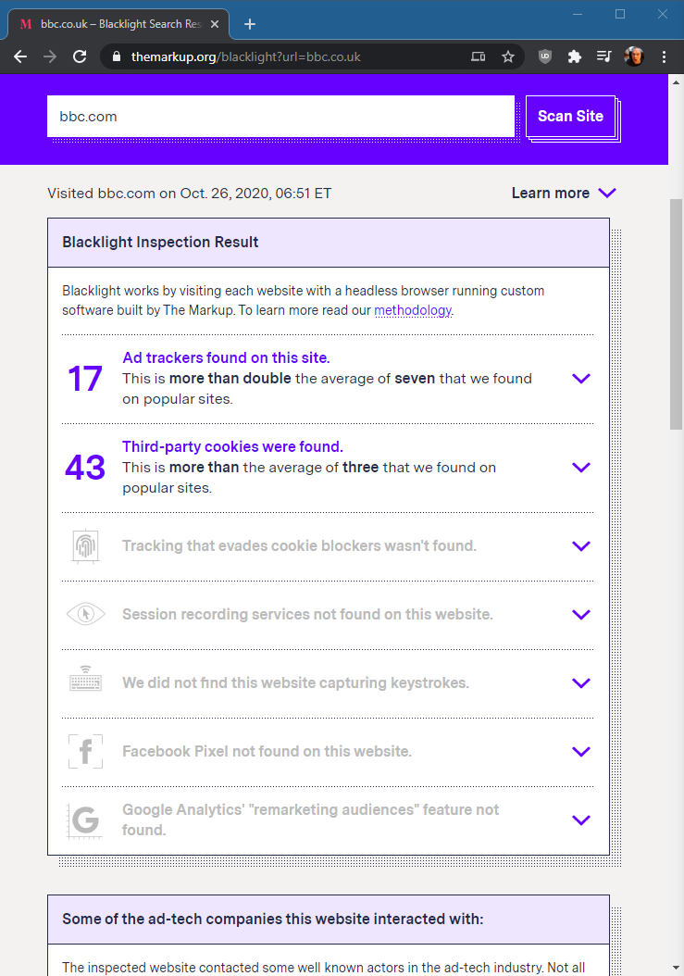Viewport: 684px width, 976px height.
Task: Open the Chrome profile avatar
Action: coord(634,56)
